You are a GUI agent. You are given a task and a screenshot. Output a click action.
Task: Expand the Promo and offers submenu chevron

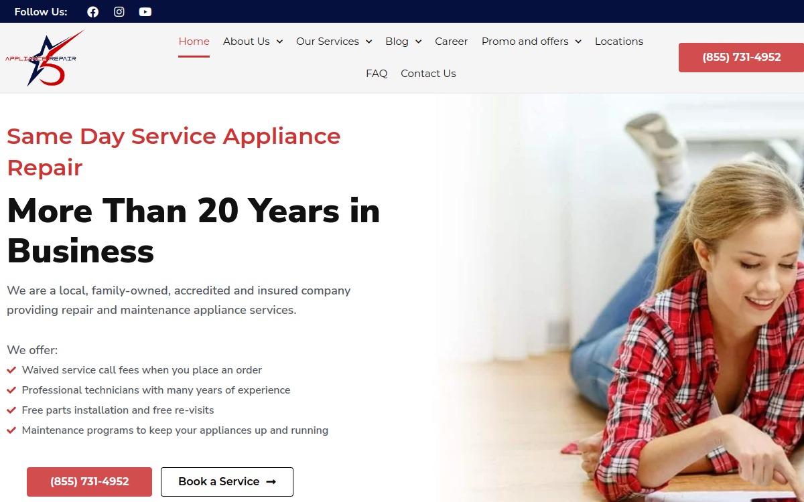click(578, 41)
